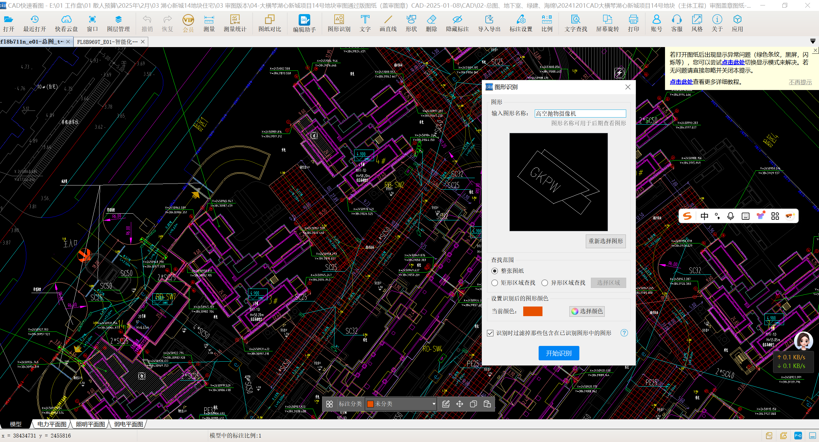This screenshot has height=442, width=819.
Task: Click the help question mark icon in dialog
Action: click(x=624, y=333)
